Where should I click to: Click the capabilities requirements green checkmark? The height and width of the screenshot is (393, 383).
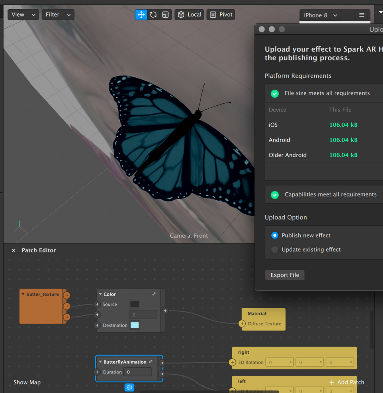pos(275,195)
